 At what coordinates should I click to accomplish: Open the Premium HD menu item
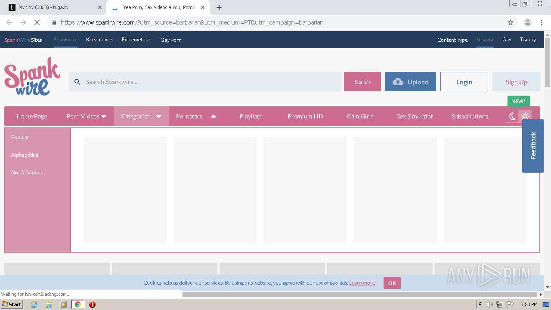pyautogui.click(x=305, y=116)
